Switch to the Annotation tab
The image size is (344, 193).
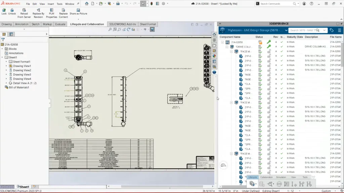[22, 24]
